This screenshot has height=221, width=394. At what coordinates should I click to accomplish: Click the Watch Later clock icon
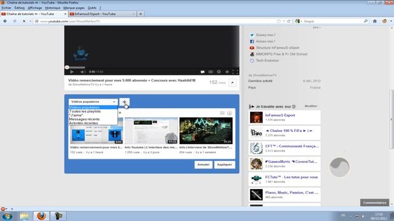click(227, 72)
